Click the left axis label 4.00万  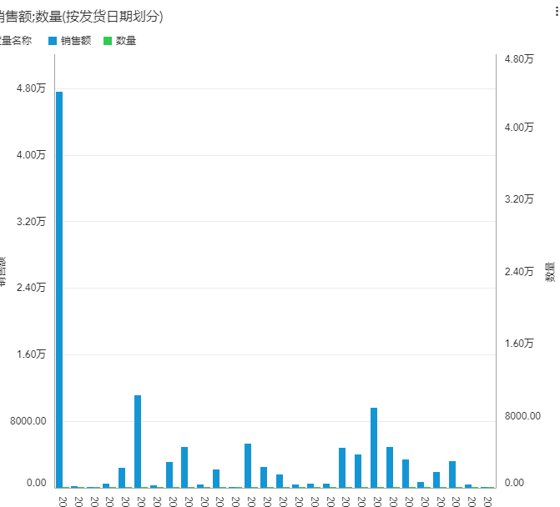[x=31, y=155]
